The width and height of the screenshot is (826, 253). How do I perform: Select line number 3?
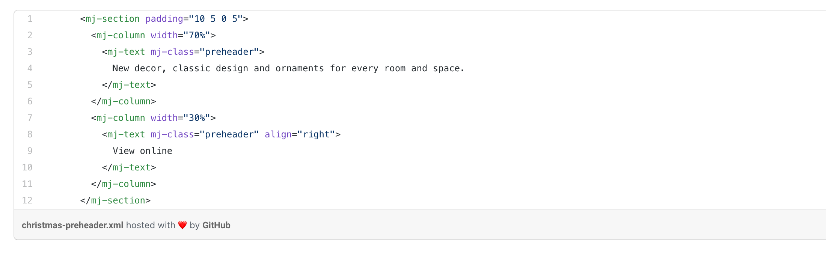click(x=30, y=52)
